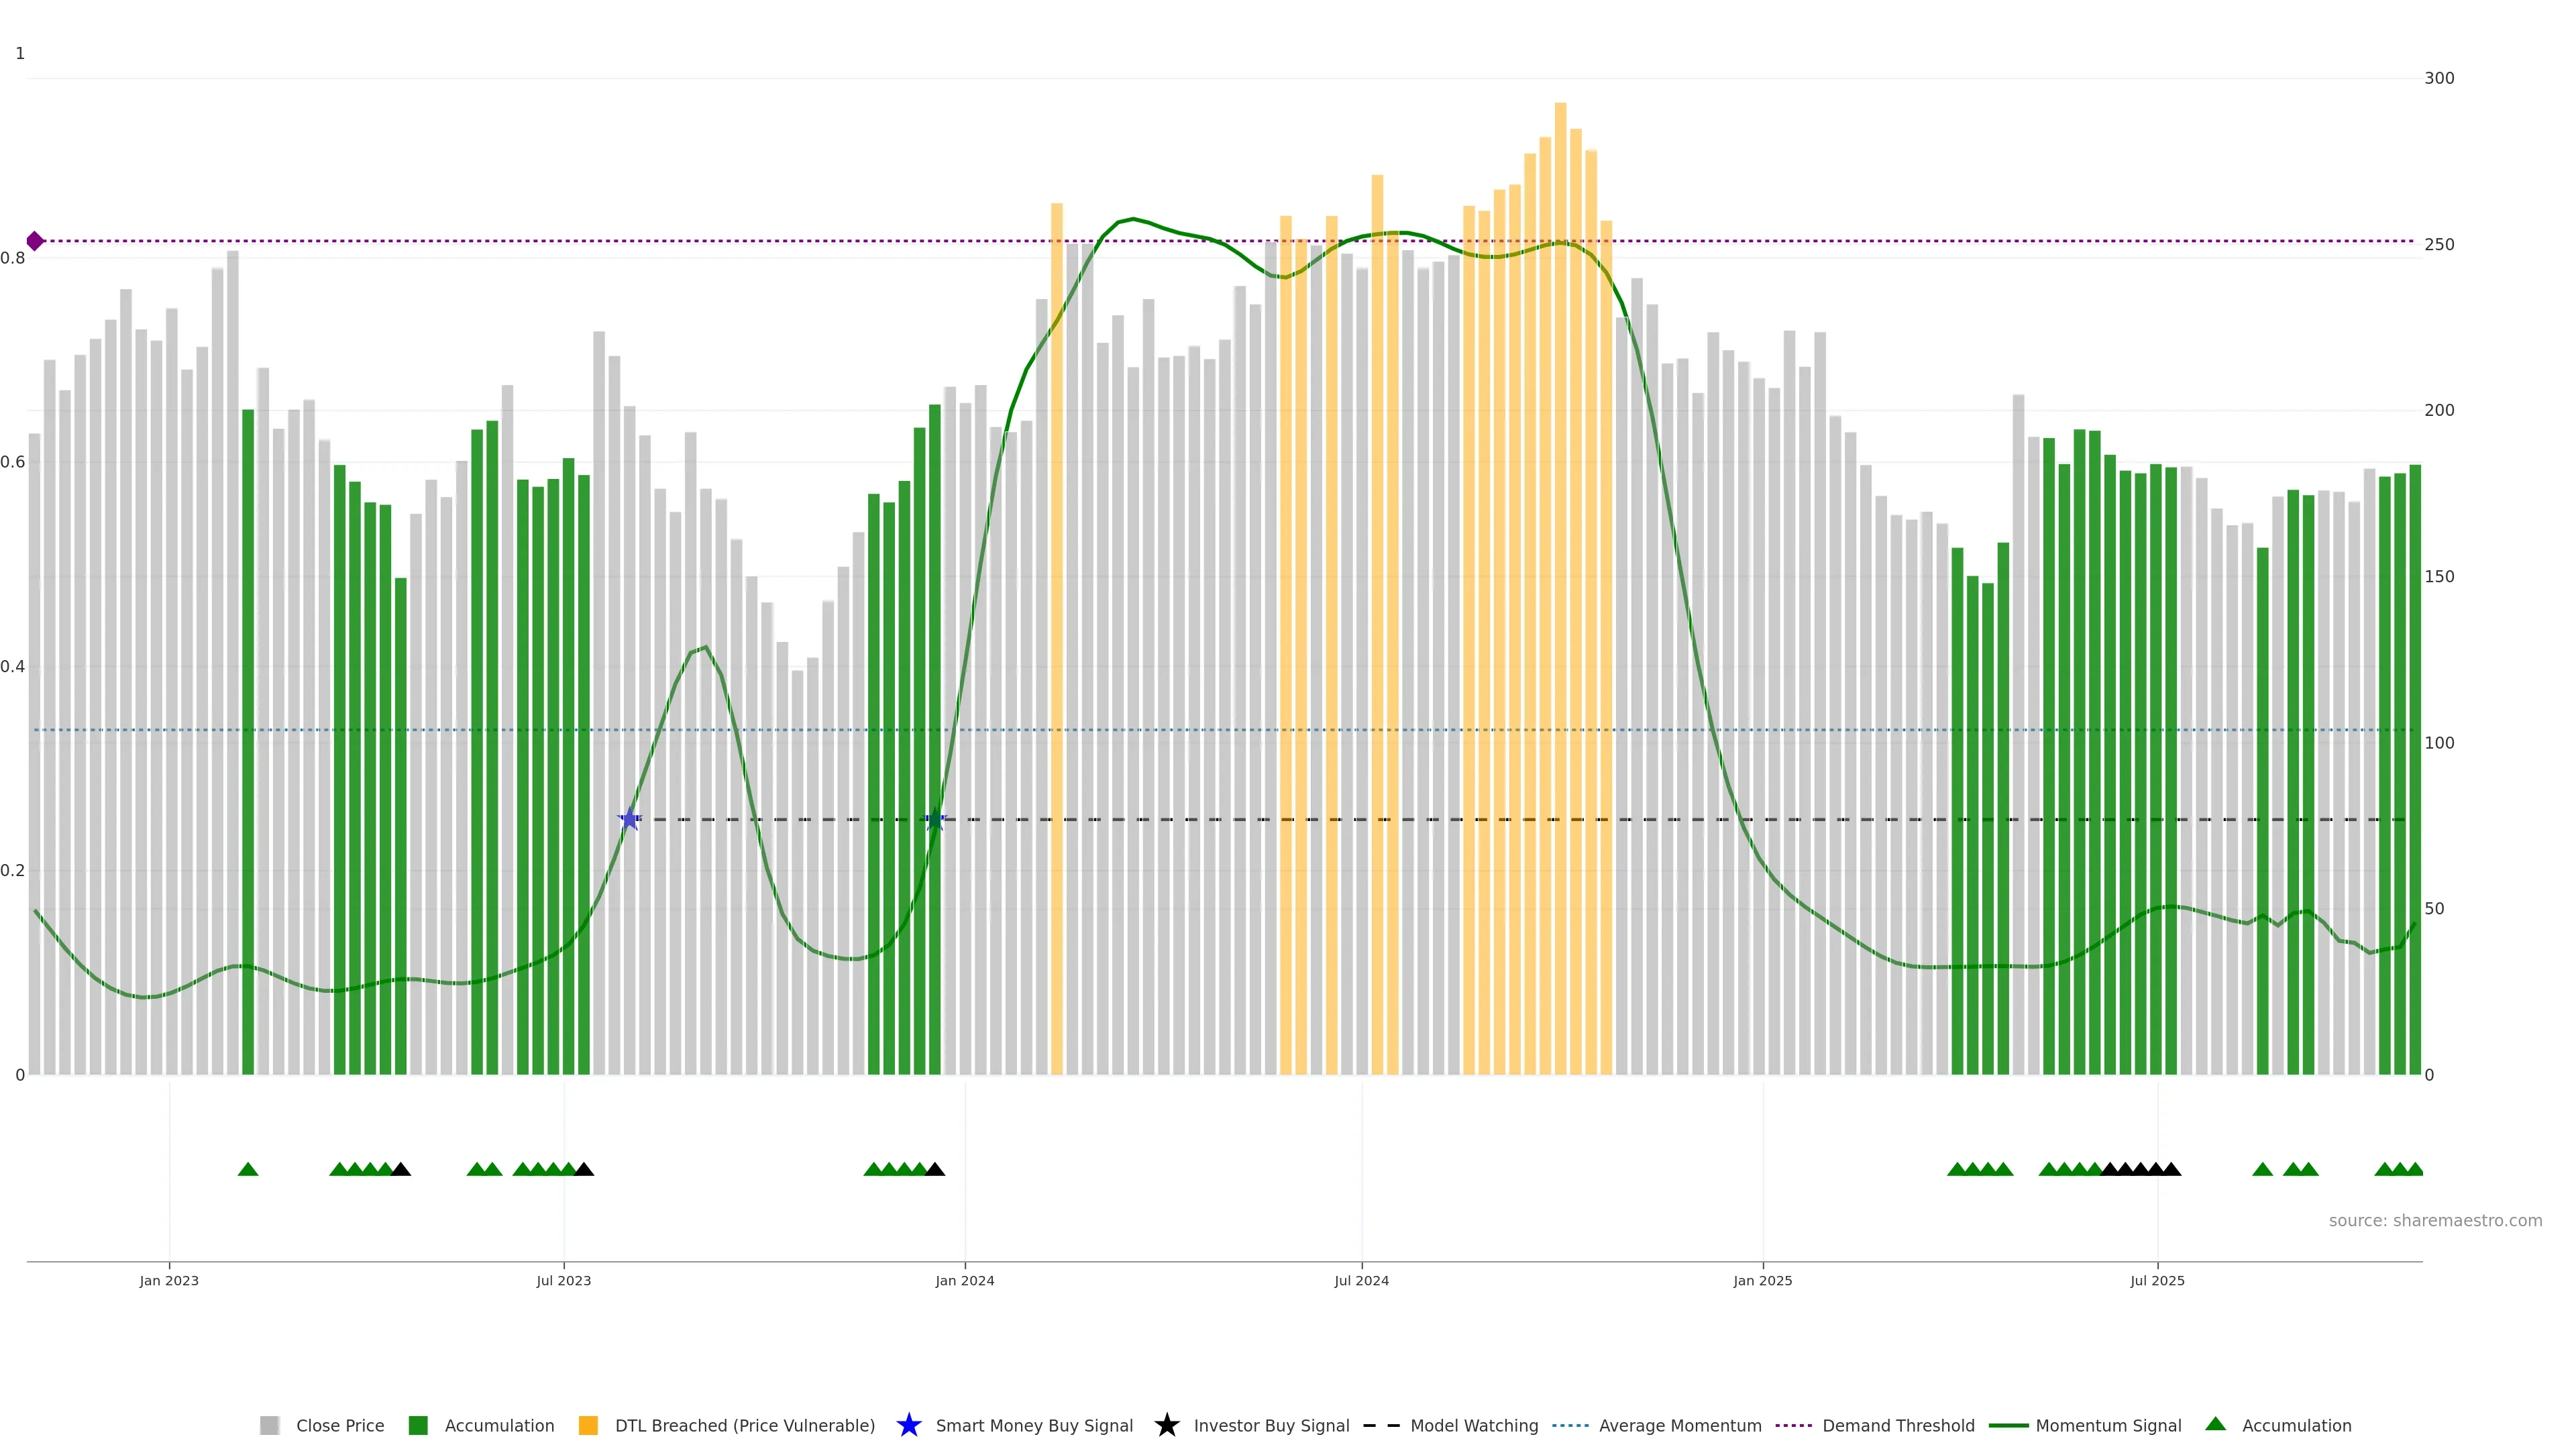The height and width of the screenshot is (1449, 2576).
Task: Click the lone green triangle after Jan 2023
Action: click(248, 1169)
